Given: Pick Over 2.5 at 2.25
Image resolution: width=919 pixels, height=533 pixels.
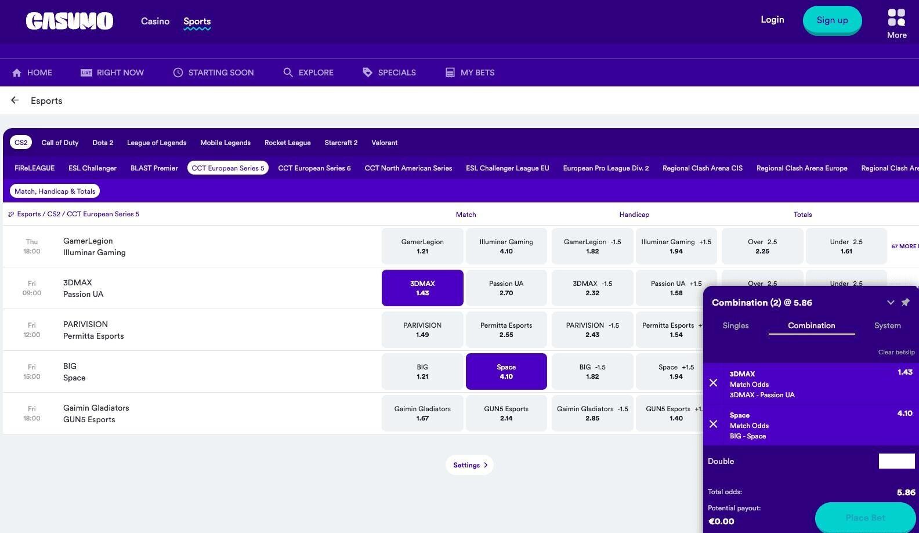Looking at the screenshot, I should point(762,246).
